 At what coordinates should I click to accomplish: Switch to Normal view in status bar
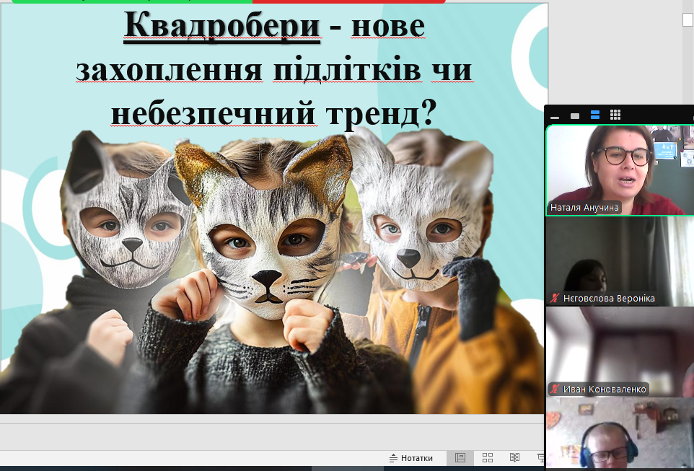pos(460,458)
